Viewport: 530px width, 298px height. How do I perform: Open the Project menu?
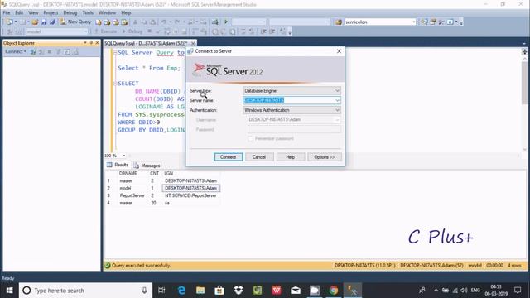click(51, 13)
